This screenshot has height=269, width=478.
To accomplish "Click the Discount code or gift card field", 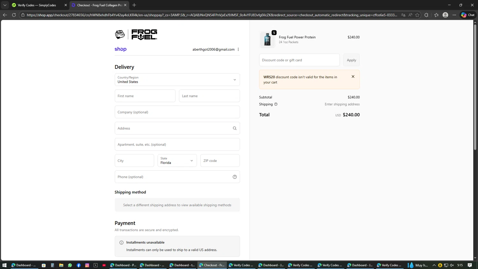I will coord(299,60).
